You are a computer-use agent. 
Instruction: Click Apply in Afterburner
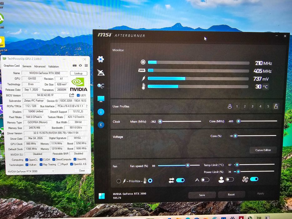260,193
